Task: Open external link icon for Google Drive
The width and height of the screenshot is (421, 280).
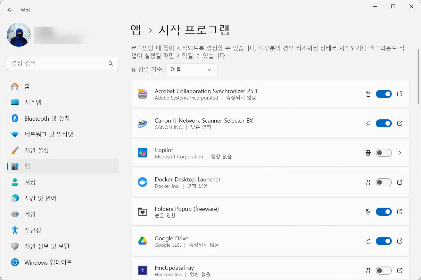Action: coord(400,241)
